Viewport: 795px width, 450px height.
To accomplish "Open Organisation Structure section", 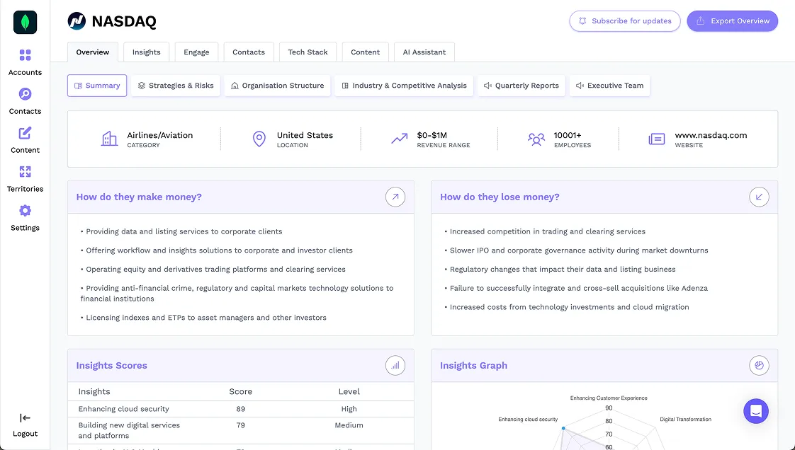I will pyautogui.click(x=277, y=86).
